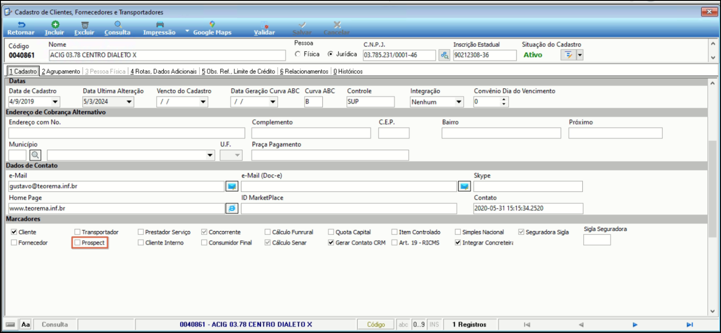The width and height of the screenshot is (721, 333).
Task: Uncheck Gerar Contato CRM
Action: tap(331, 242)
